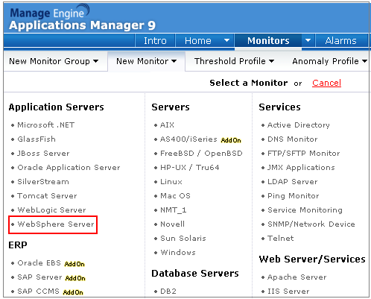Click the Select a Monitor label
Screen dimensions: 371x299
[x=249, y=83]
